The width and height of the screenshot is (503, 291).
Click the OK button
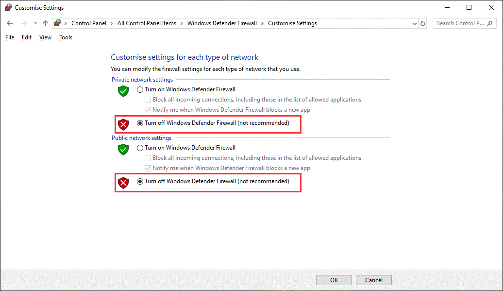[334, 280]
